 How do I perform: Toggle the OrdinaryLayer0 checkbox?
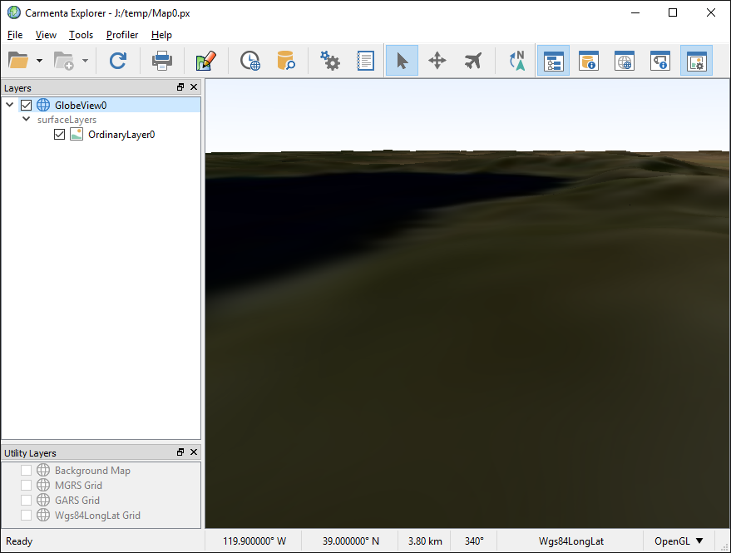coord(59,135)
